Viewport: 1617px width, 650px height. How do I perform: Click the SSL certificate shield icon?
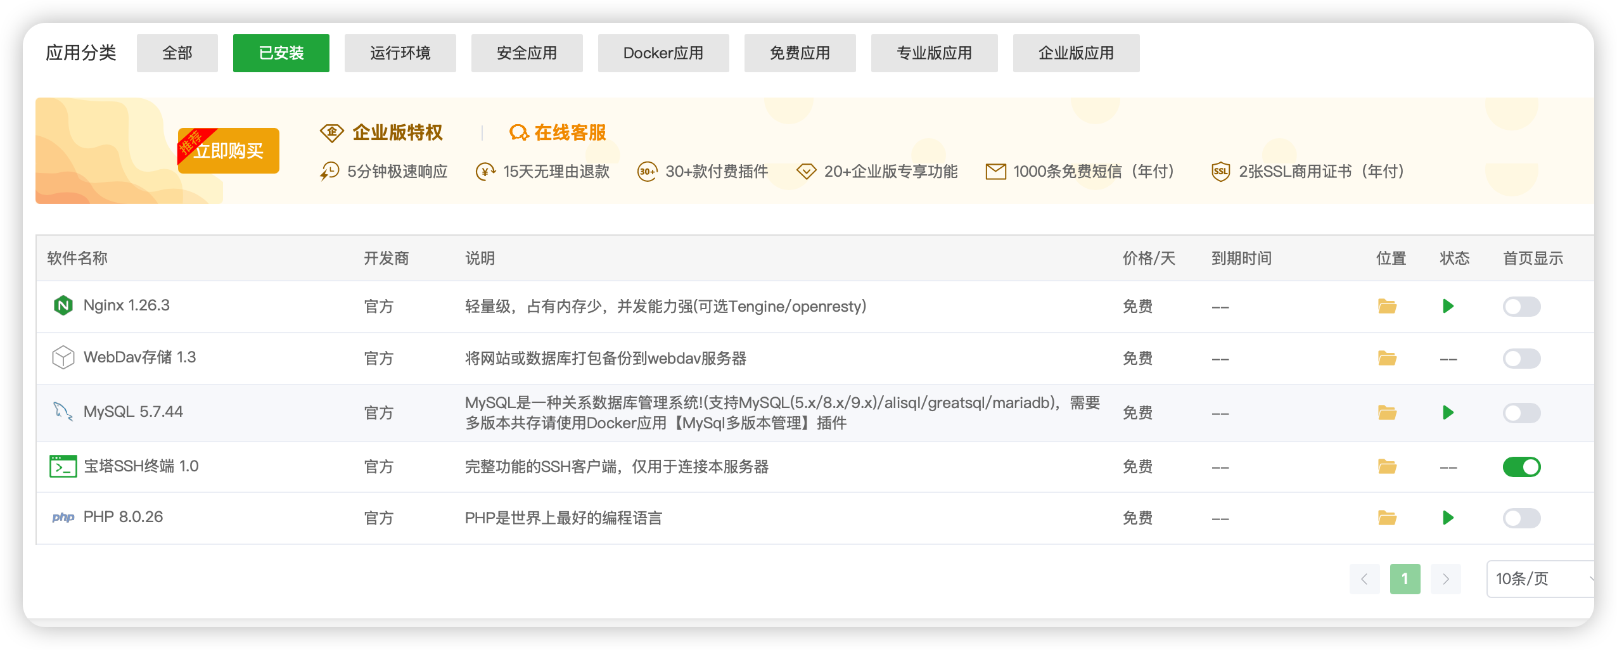[1220, 171]
